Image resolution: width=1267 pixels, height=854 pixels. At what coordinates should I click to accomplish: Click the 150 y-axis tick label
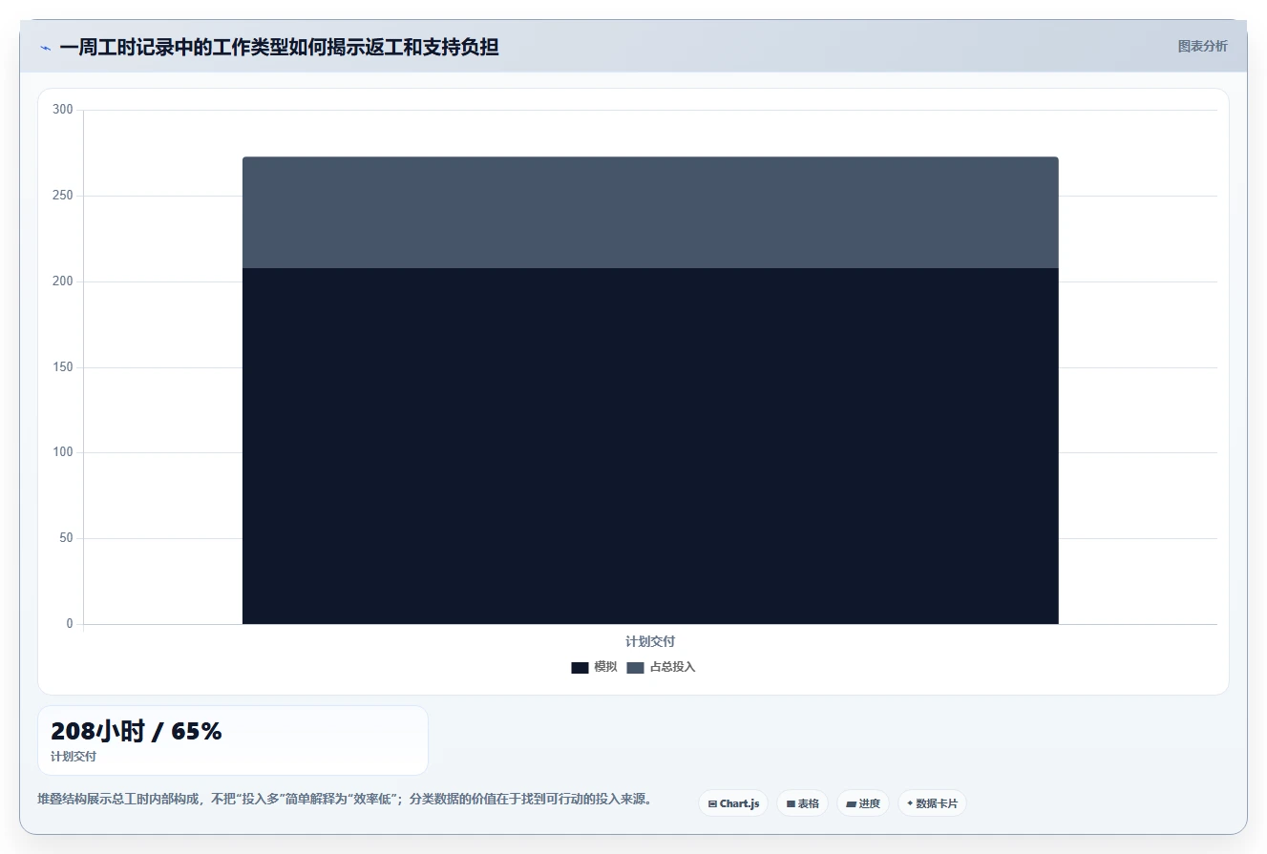(x=63, y=367)
